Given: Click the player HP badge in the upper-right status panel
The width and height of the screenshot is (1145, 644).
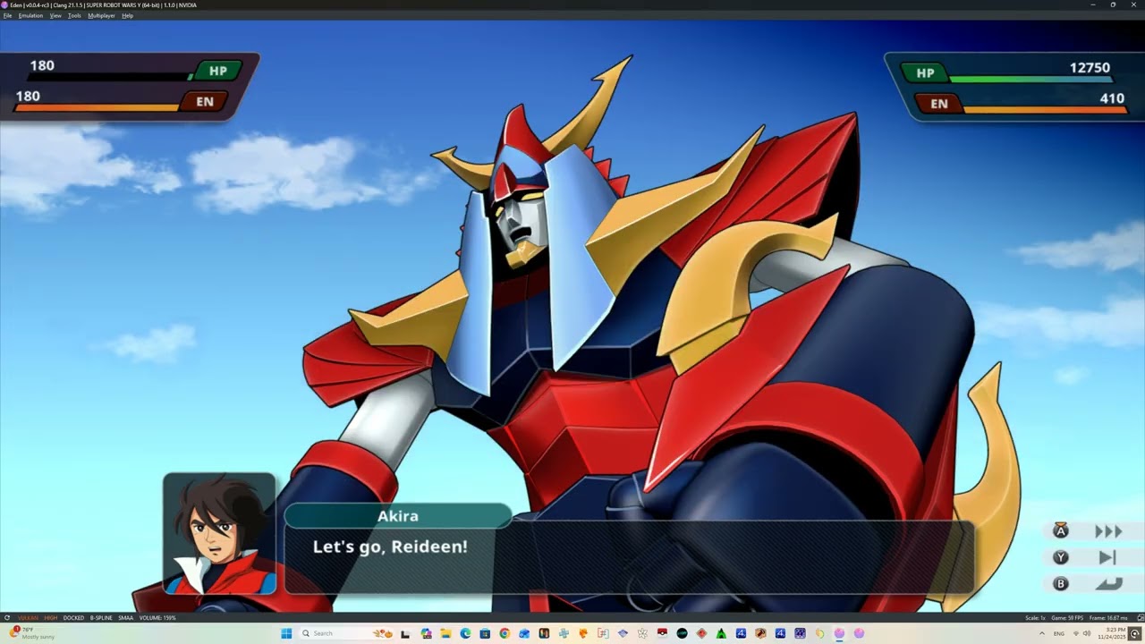Looking at the screenshot, I should [924, 73].
